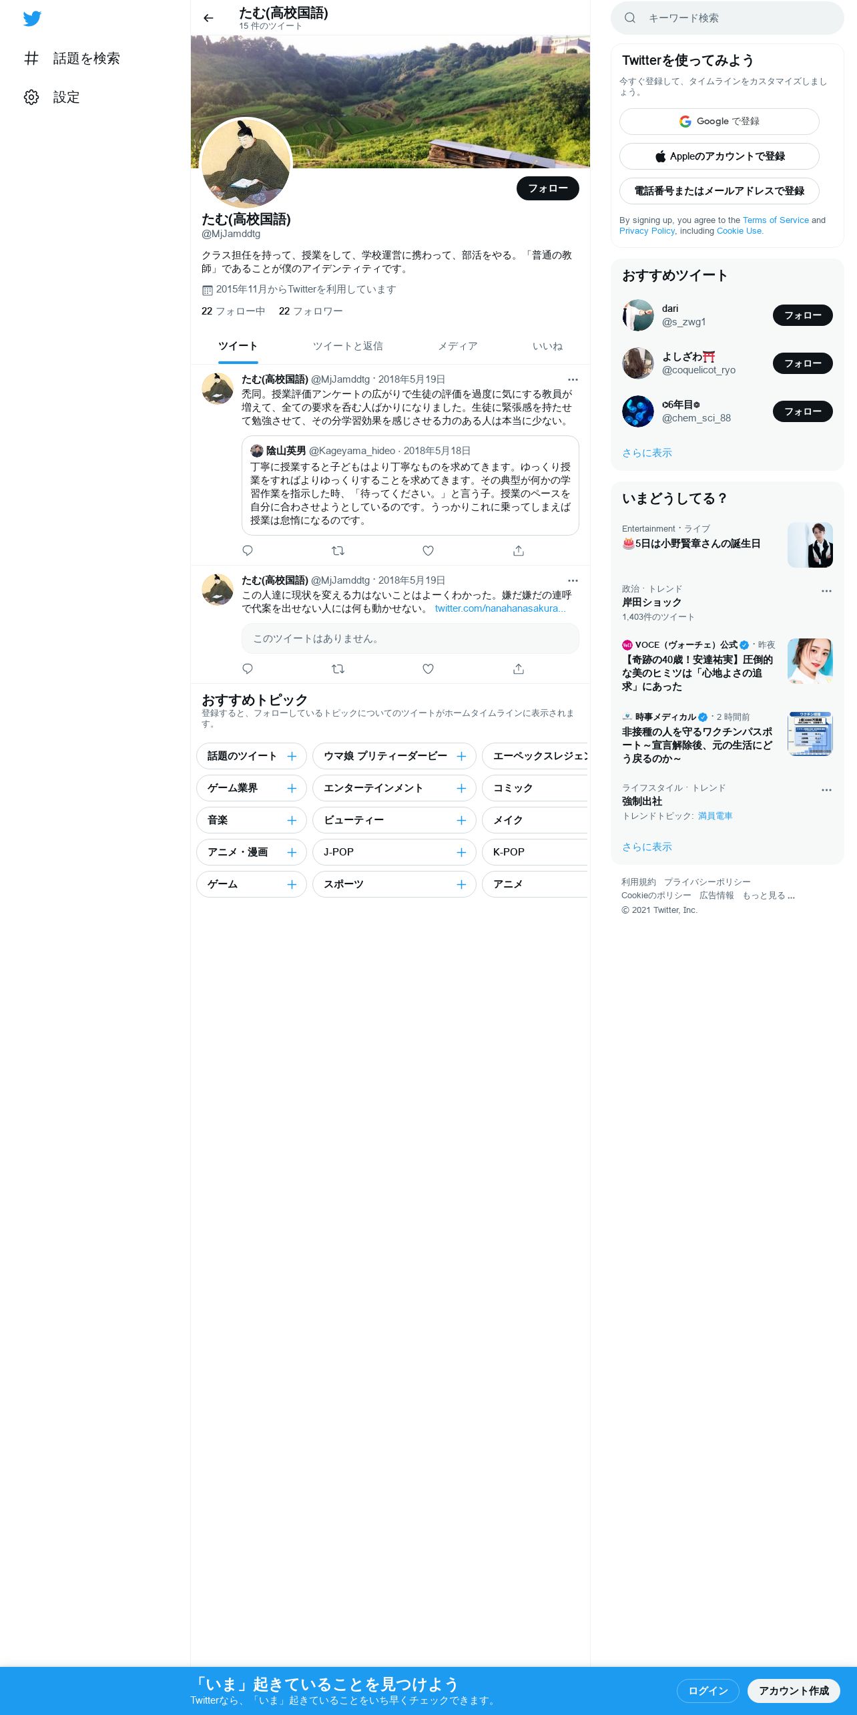Add the 話題のツイート topic plus icon
Image resolution: width=857 pixels, height=1715 pixels.
(x=292, y=756)
